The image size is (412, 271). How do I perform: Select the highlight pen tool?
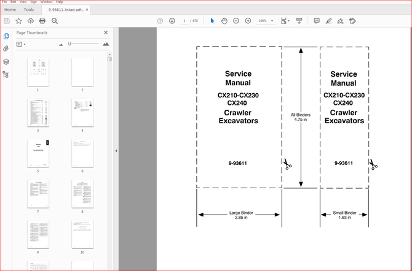[x=328, y=21]
